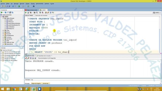This screenshot has height=91, width=162.
Task: Open the Herramientas menu
Action: [39, 4]
